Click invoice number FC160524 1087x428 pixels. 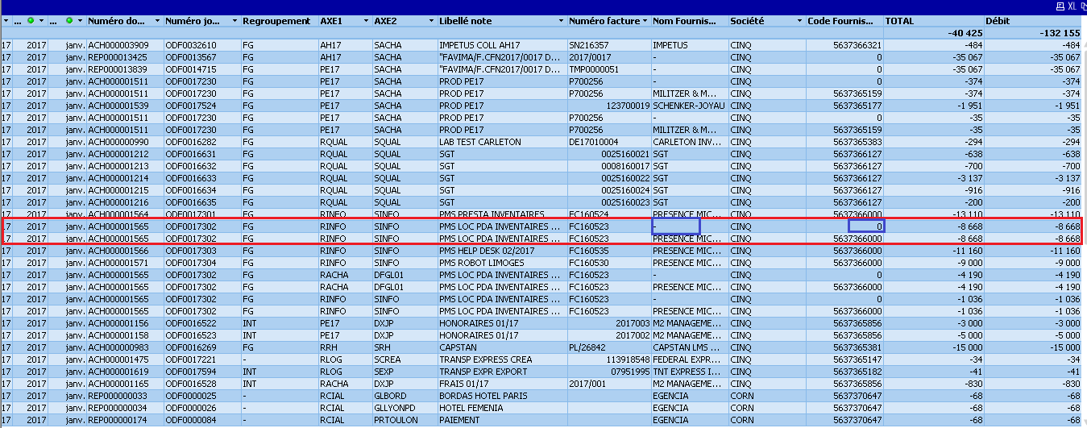(x=589, y=214)
